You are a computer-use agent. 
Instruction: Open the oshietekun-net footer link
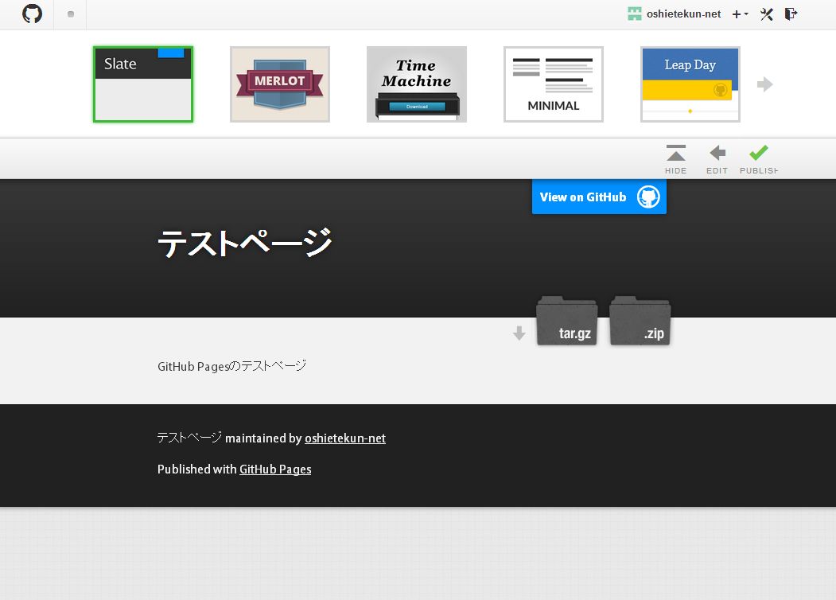coord(345,438)
